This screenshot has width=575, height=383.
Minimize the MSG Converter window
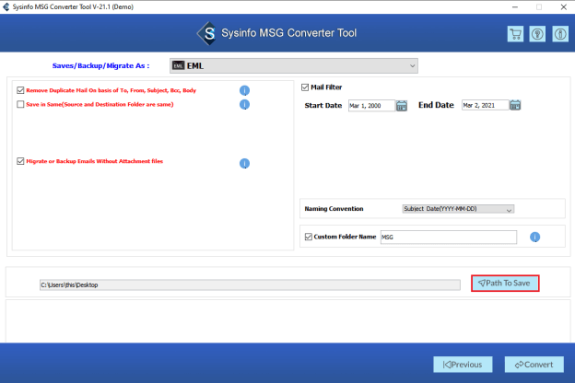coord(515,7)
